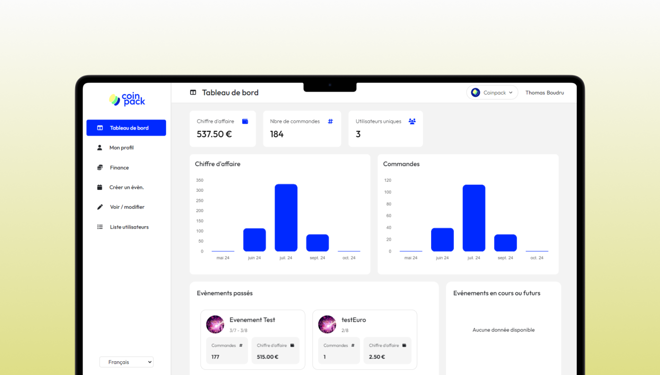Click wallet icon in Evenement Test Chiffre d'affaire box
The width and height of the screenshot is (660, 375).
tap(292, 345)
